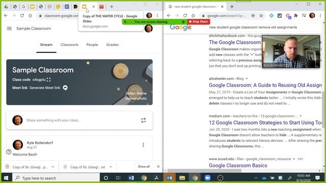Click the 'Welcome Back!' post text
This screenshot has height=183, width=326.
[25, 155]
